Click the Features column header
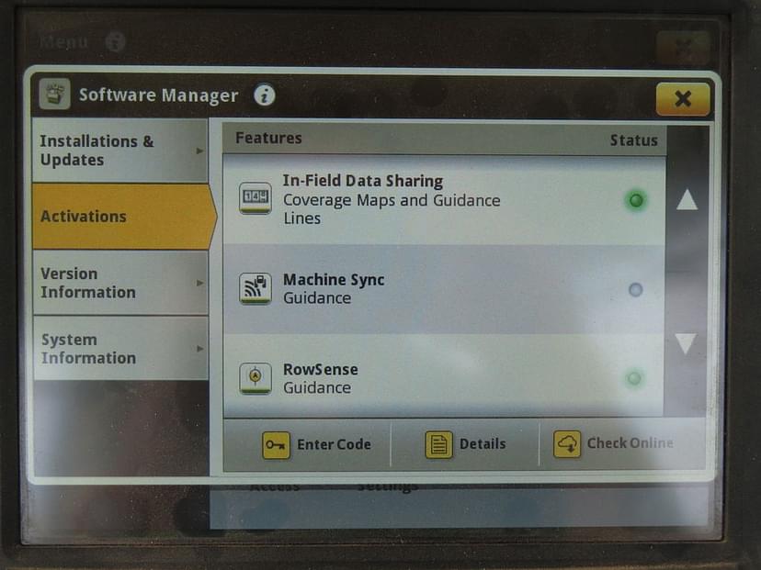This screenshot has height=570, width=761. pos(268,138)
